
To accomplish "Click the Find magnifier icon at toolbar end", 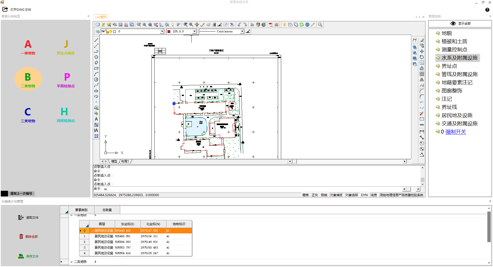I will click(320, 25).
